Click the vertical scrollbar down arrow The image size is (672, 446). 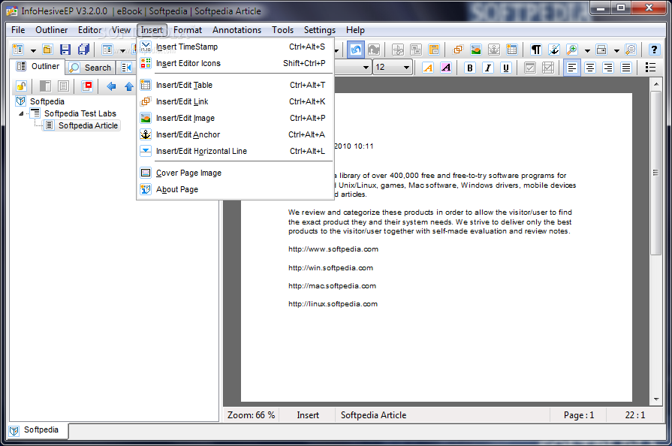pos(656,399)
